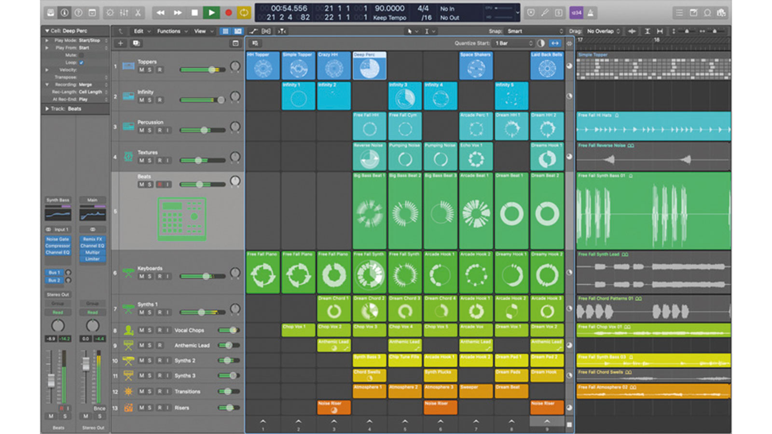The width and height of the screenshot is (772, 434).
Task: Open the media Browsers icon
Action: (x=721, y=13)
